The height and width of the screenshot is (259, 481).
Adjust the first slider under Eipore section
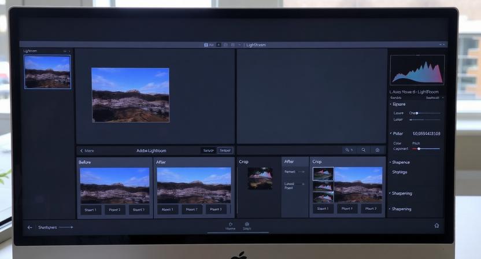click(428, 113)
